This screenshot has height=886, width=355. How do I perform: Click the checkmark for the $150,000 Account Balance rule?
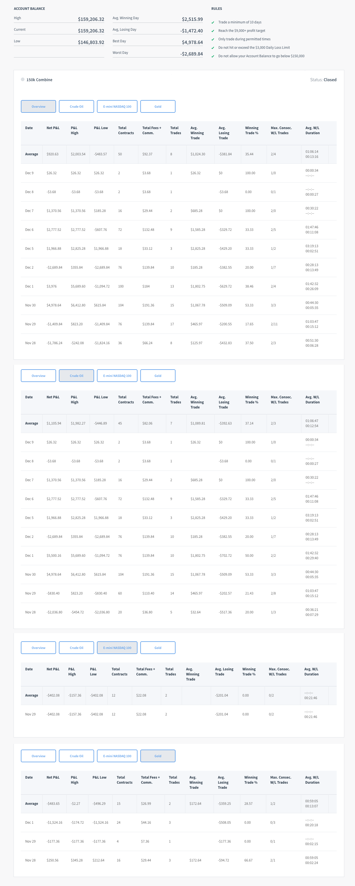(x=213, y=56)
